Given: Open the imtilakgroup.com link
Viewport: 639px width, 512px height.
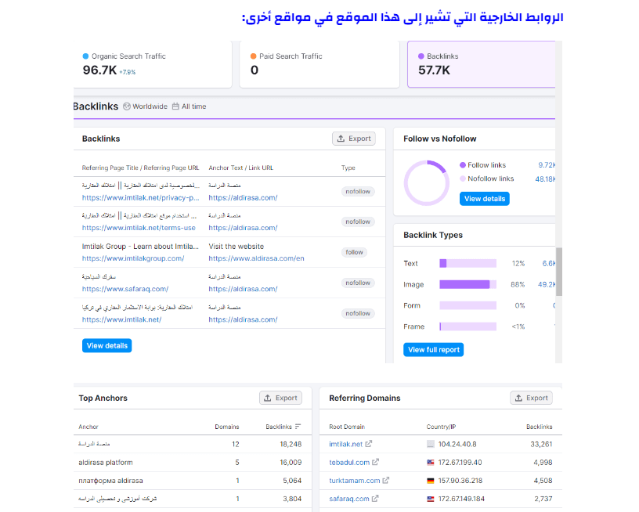Looking at the screenshot, I should 133,258.
